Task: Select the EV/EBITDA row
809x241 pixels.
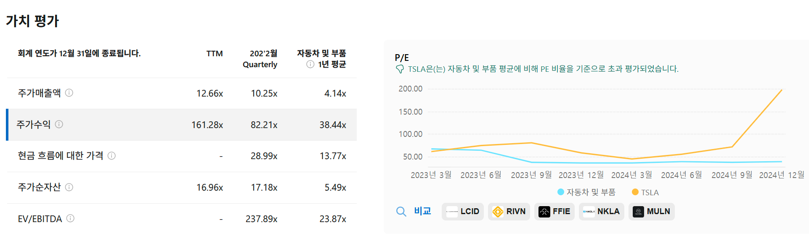Action: pos(182,219)
